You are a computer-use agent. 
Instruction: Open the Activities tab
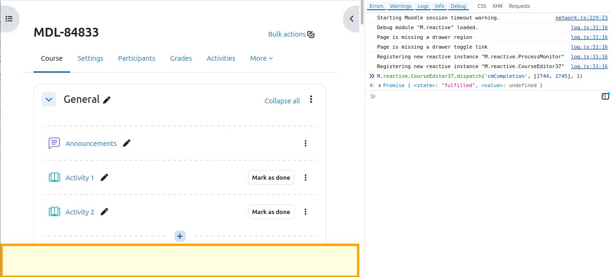221,58
